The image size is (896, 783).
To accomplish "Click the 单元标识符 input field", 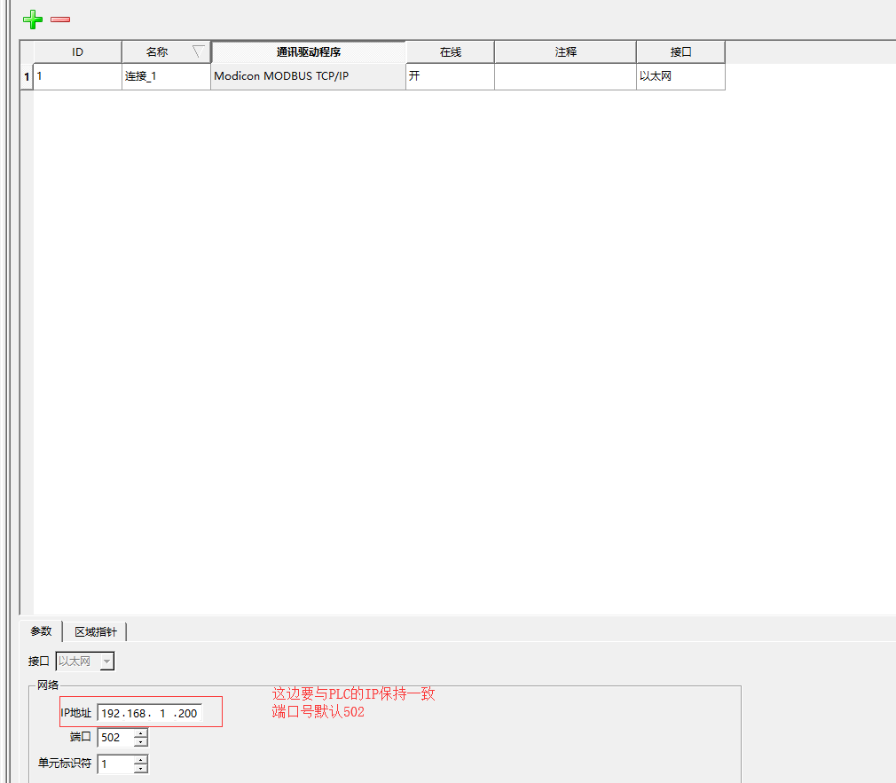I will coord(116,764).
